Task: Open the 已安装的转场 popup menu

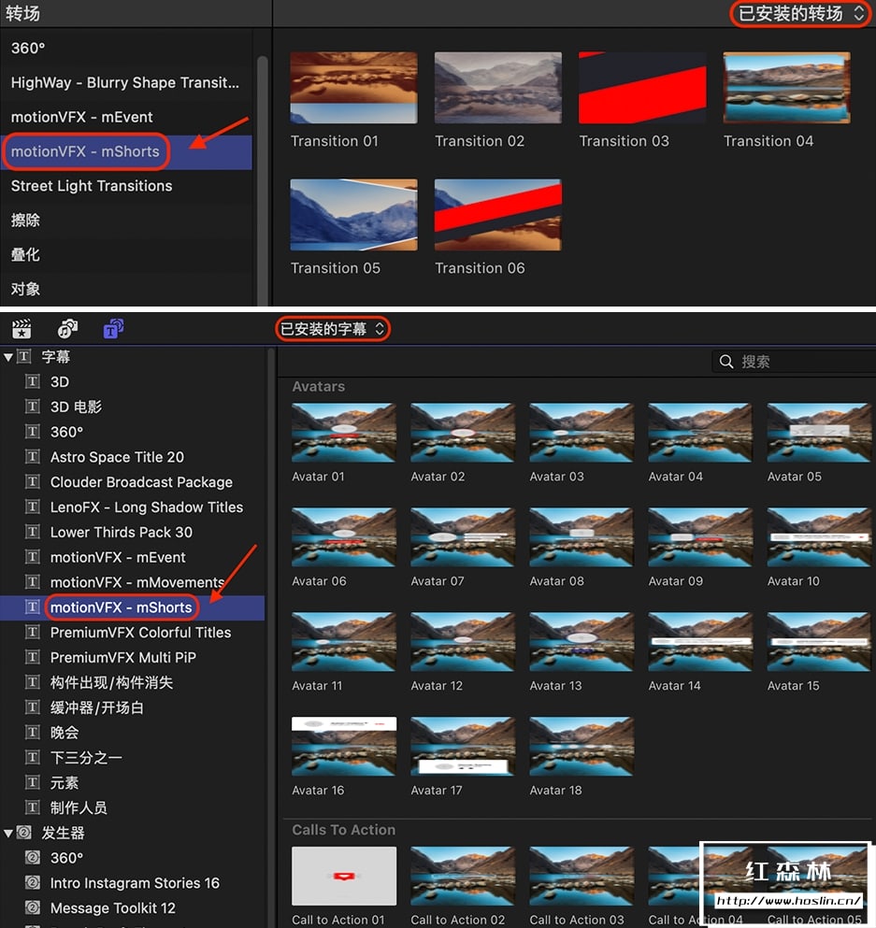Action: [801, 14]
